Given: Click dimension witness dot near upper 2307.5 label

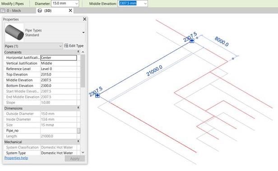Looking at the screenshot, I should point(197,38).
